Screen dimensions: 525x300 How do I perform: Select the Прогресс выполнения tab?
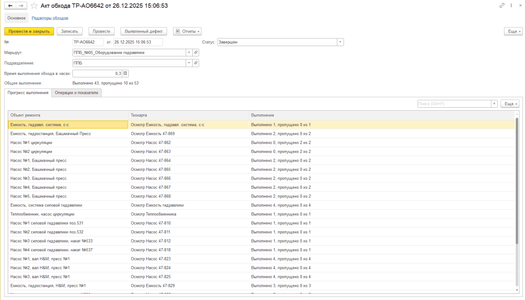[28, 93]
